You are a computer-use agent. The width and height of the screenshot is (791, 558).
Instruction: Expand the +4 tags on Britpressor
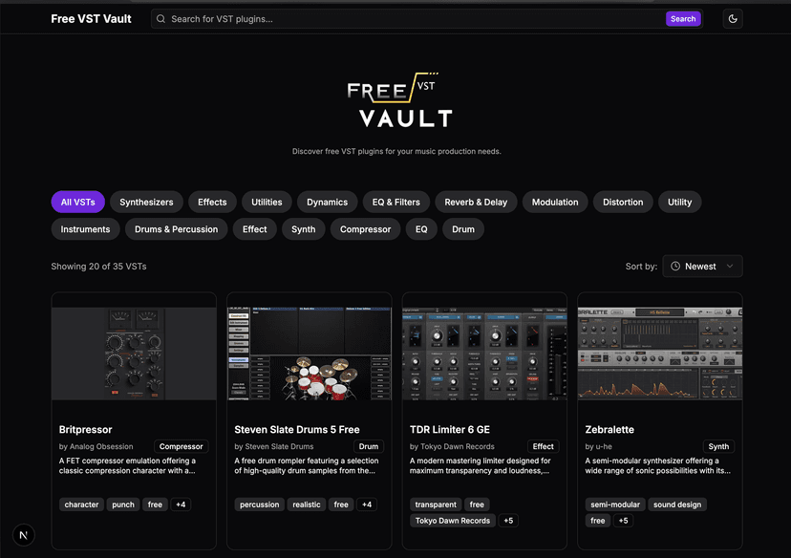181,504
